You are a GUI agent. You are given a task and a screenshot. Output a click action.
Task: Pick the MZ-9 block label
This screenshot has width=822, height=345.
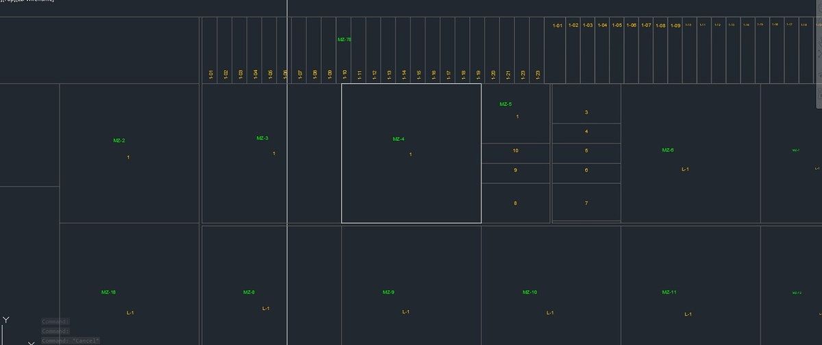(388, 292)
